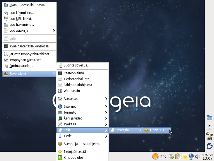Click the Dropbox tray icon

click(x=171, y=157)
